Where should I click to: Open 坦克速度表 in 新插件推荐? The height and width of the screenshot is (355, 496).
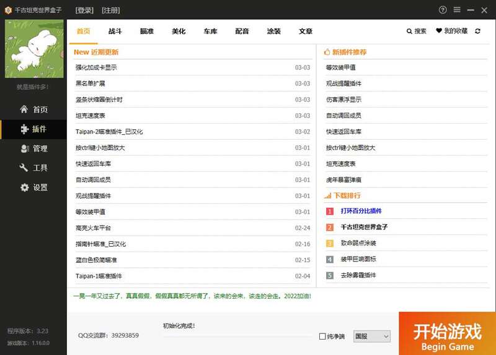(x=340, y=164)
